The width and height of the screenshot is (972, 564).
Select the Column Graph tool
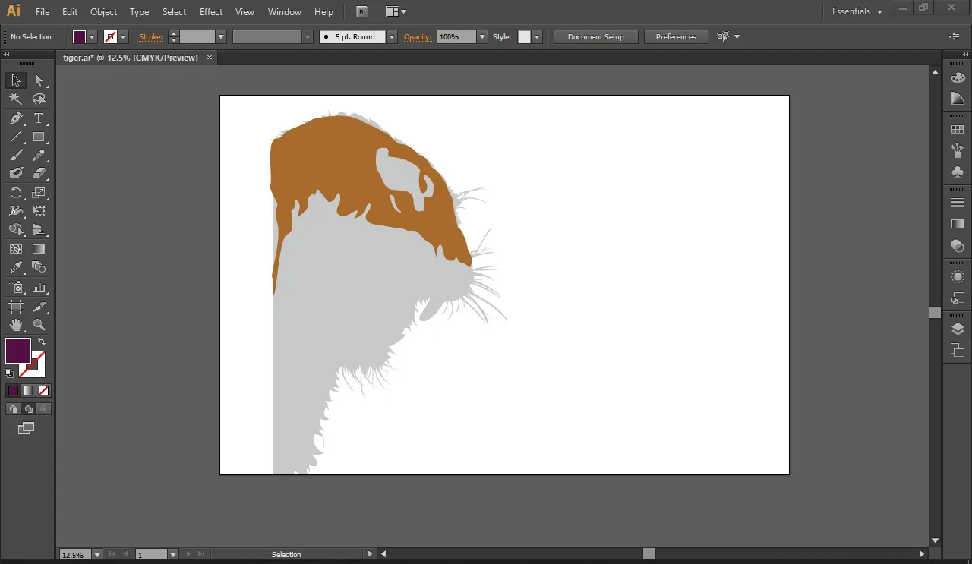pyautogui.click(x=39, y=288)
